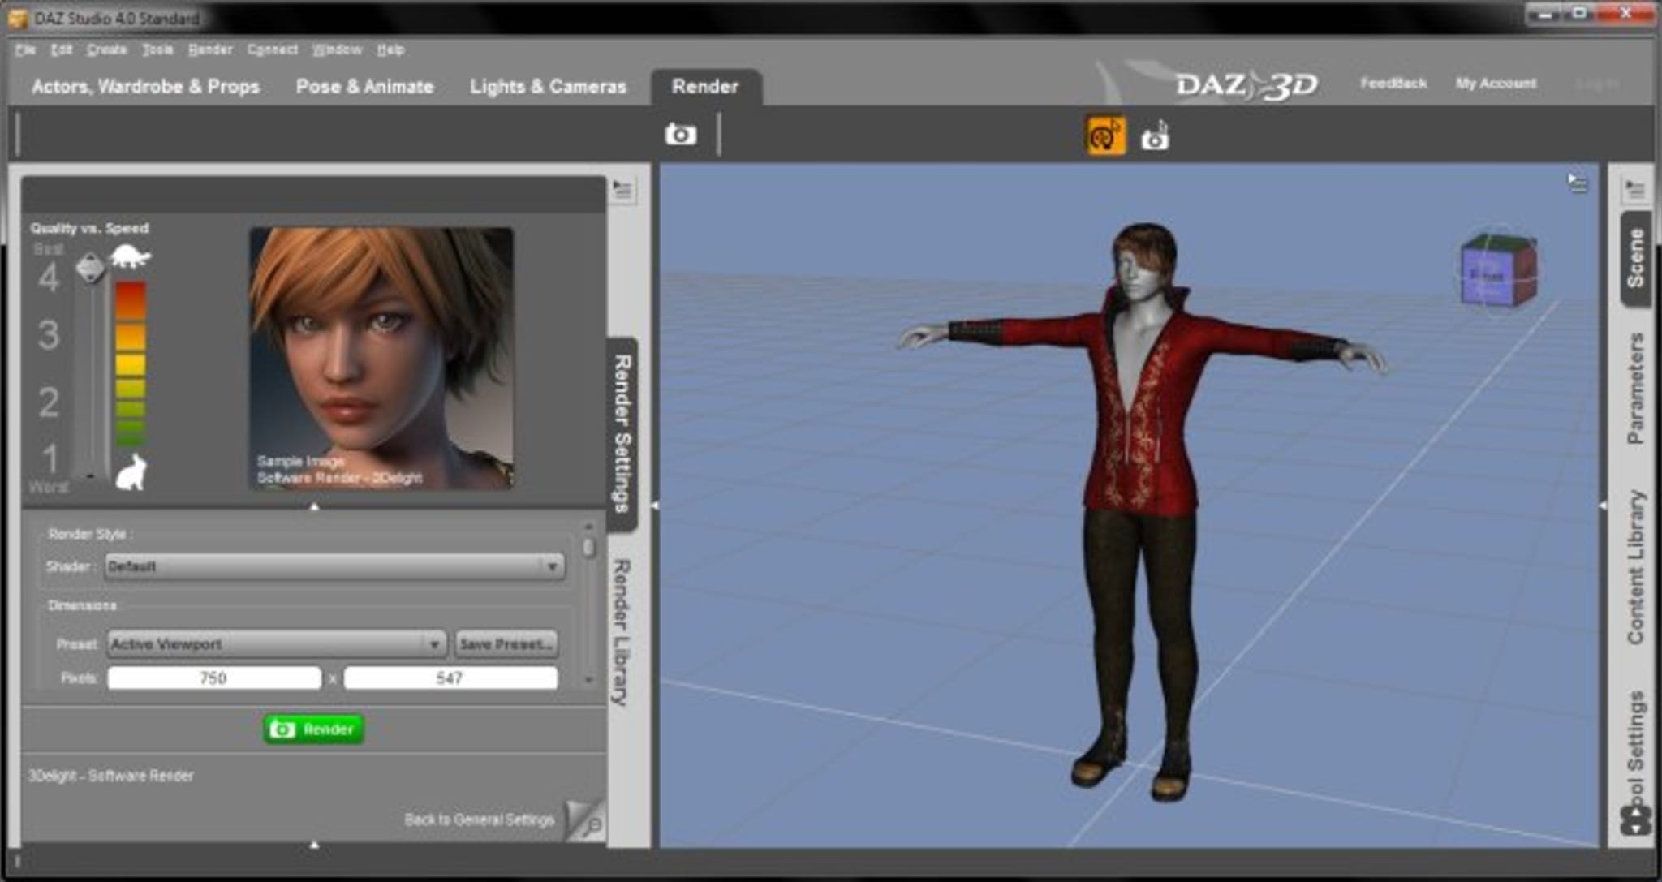Viewport: 1662px width, 882px height.
Task: Click the 'Quality vs. Speed' heading
Action: (x=89, y=228)
